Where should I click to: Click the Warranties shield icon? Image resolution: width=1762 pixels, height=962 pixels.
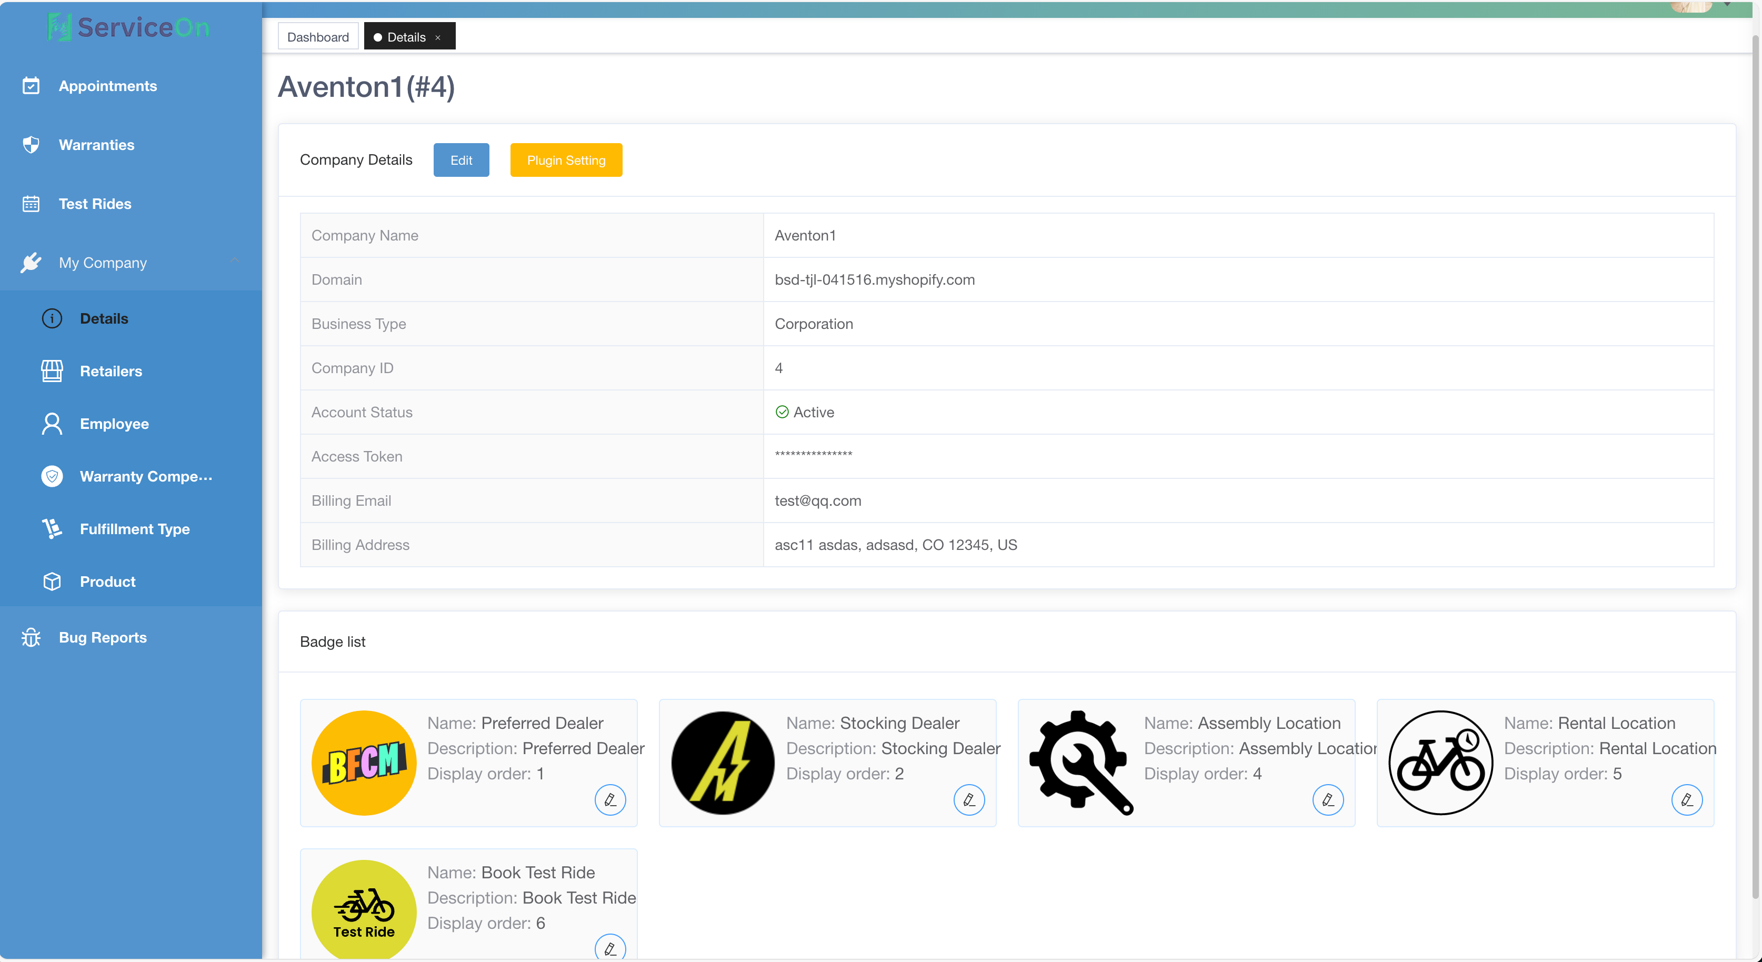tap(31, 144)
